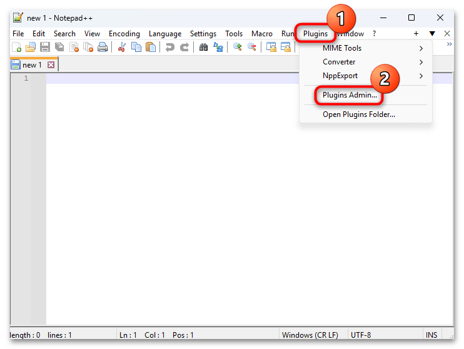Click the Plugins menu
Screen dimensions: 464x349
(x=315, y=34)
